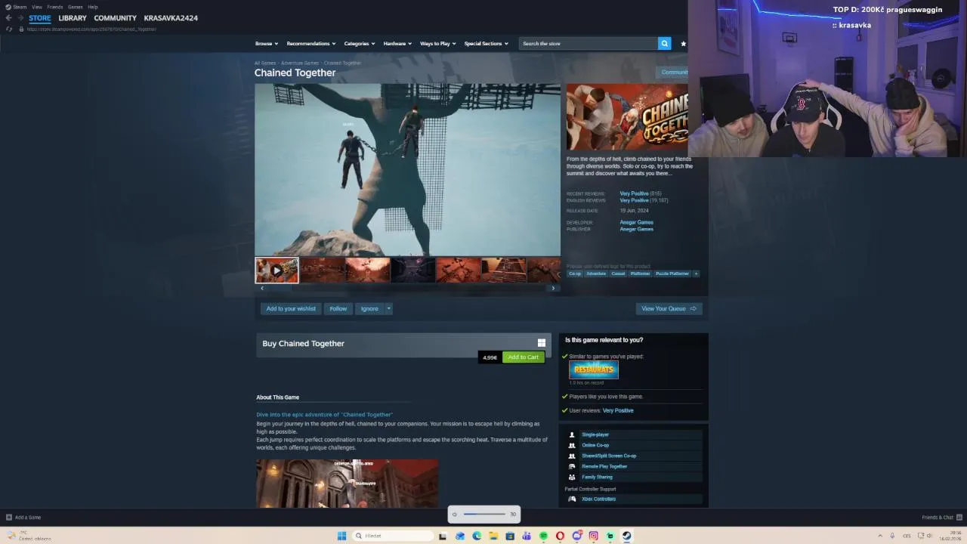Open Microsoft Edge from the taskbar
The image size is (967, 544).
pyautogui.click(x=477, y=536)
